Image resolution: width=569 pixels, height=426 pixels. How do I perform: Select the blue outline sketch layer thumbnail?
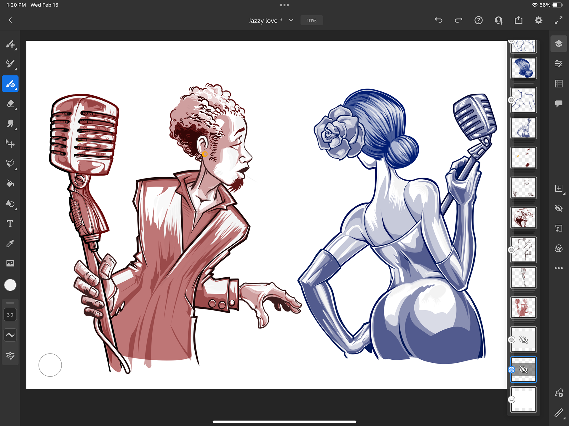(x=523, y=100)
